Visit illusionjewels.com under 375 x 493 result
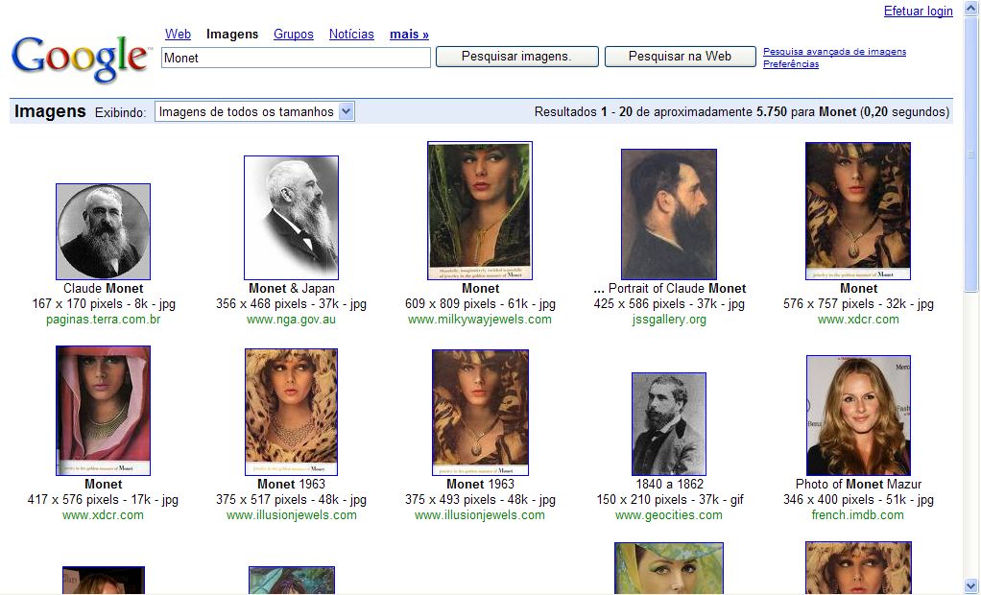The image size is (981, 595). [x=480, y=515]
